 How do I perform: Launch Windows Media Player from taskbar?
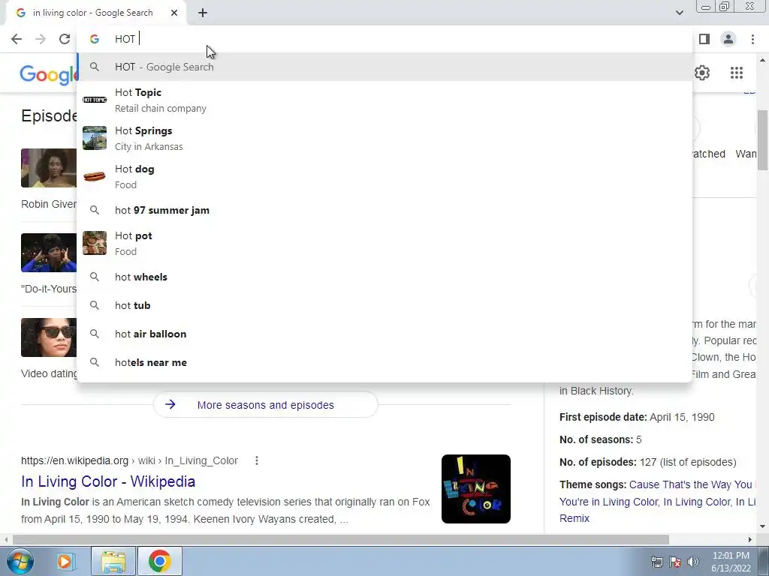65,561
